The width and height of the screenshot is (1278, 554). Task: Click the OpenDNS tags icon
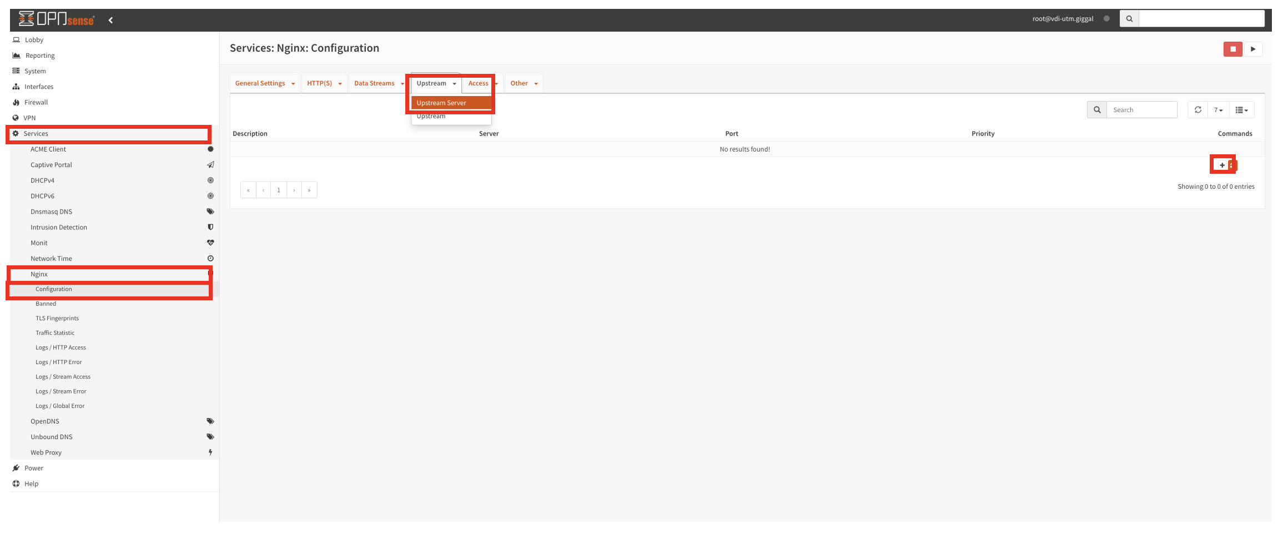click(x=210, y=421)
